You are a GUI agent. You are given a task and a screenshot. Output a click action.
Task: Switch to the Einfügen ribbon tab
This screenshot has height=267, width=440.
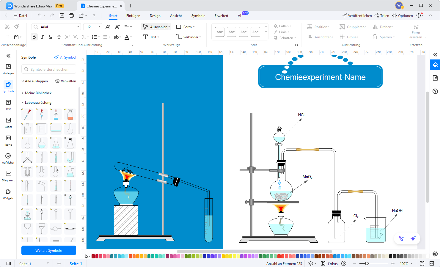133,16
